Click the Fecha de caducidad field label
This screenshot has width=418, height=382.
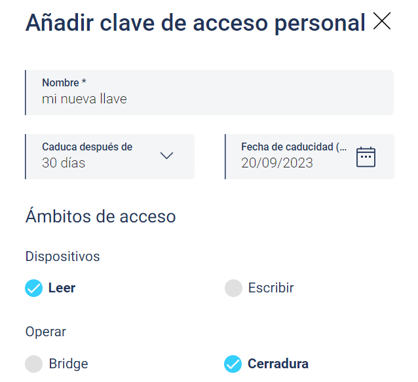[x=294, y=147]
